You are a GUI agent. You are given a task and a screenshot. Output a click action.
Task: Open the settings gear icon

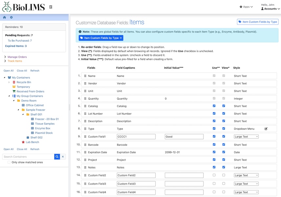coord(11,17)
